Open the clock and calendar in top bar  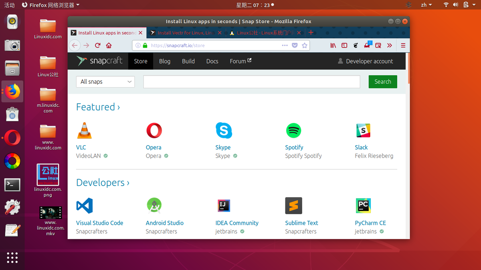pyautogui.click(x=255, y=5)
